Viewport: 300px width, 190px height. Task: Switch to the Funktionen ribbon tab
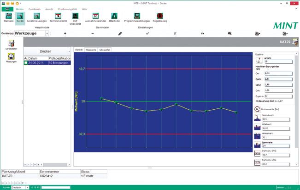35,9
